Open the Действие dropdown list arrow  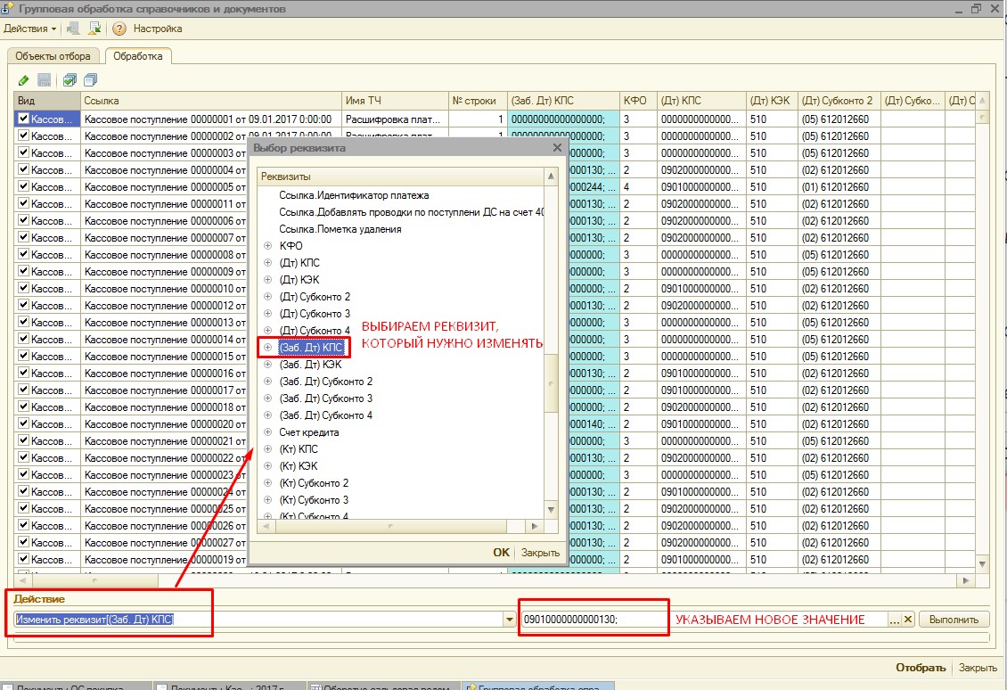[510, 620]
